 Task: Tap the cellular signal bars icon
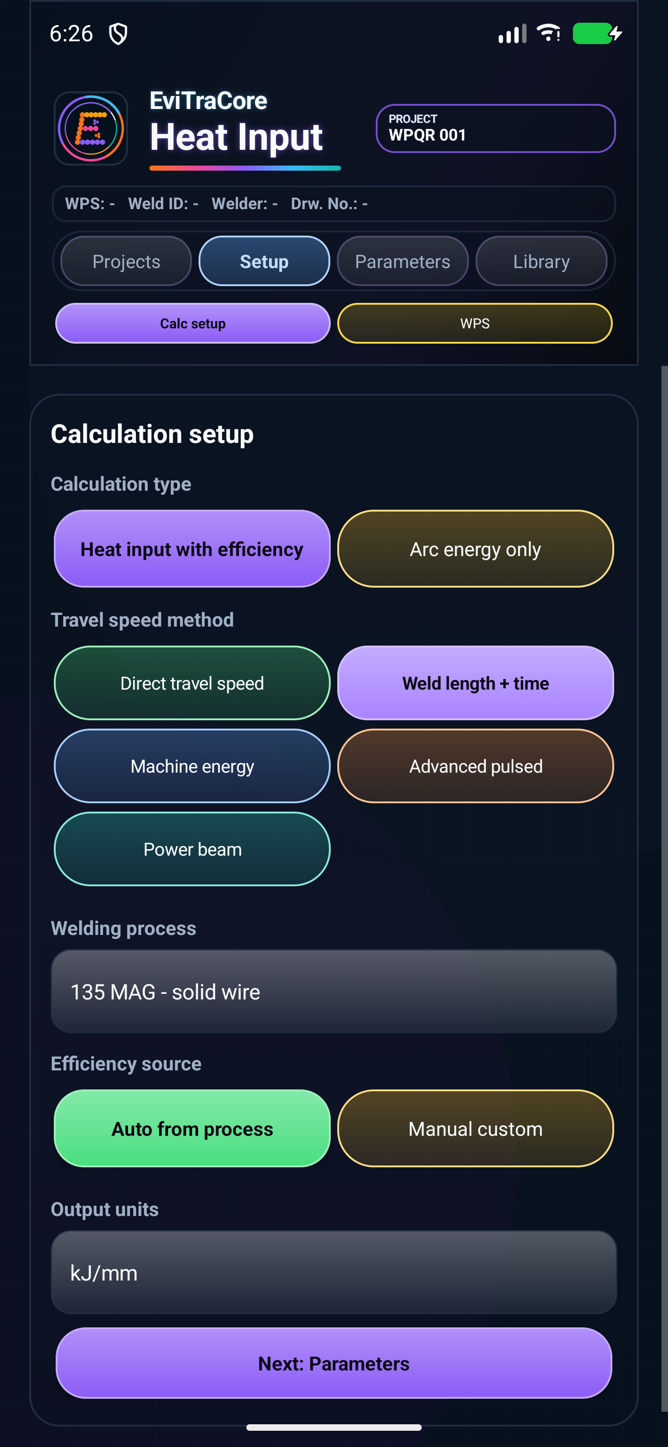click(x=512, y=34)
